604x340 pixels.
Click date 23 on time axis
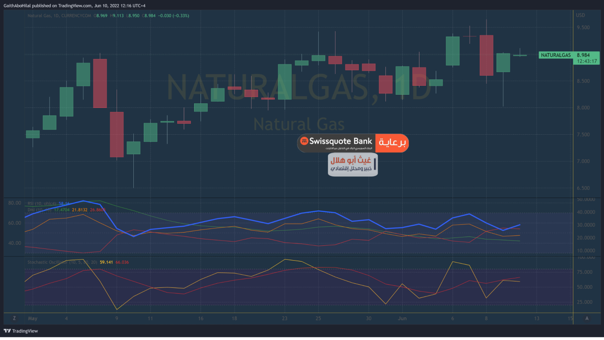pos(285,318)
